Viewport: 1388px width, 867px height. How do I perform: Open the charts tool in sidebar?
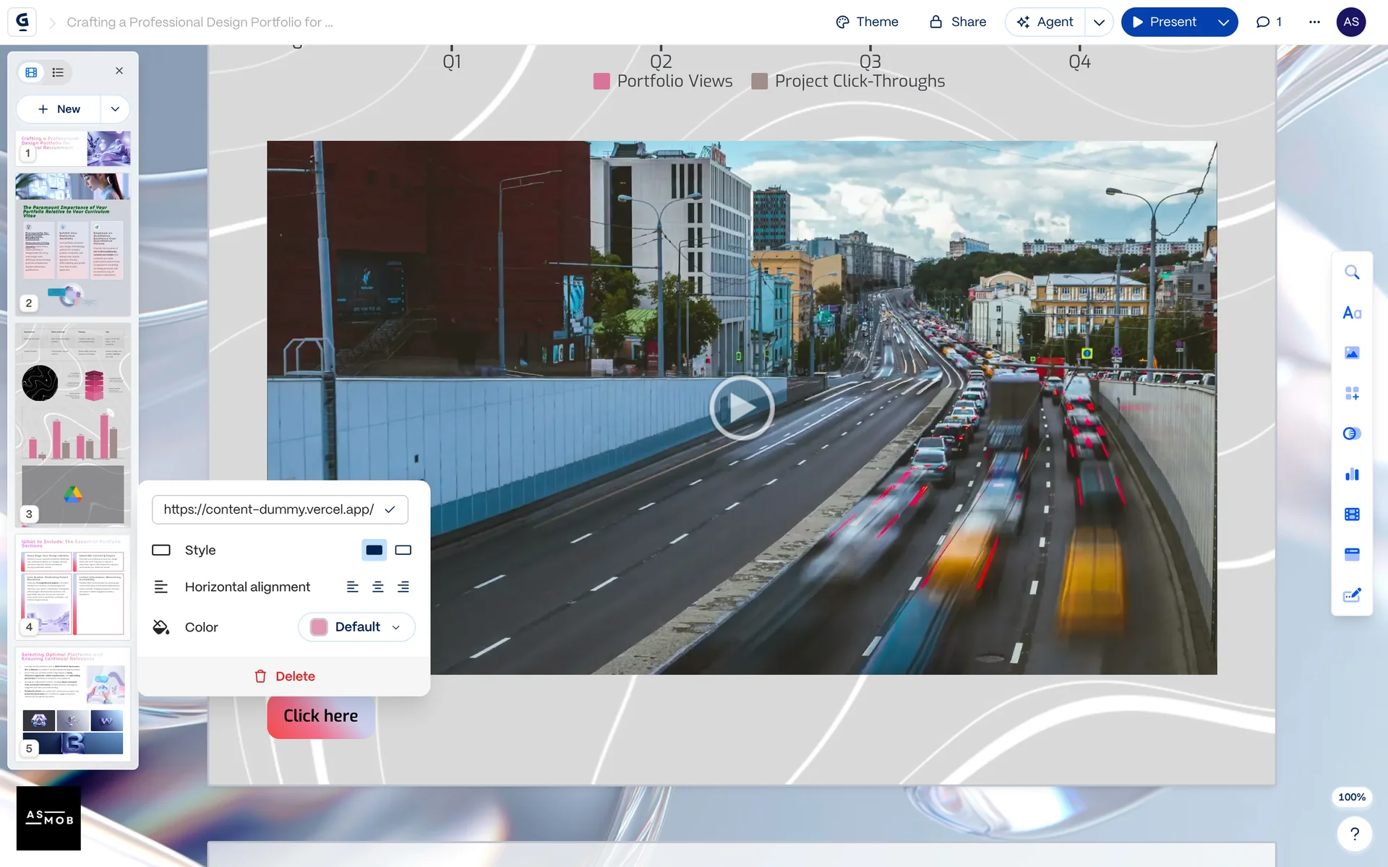[x=1351, y=474]
